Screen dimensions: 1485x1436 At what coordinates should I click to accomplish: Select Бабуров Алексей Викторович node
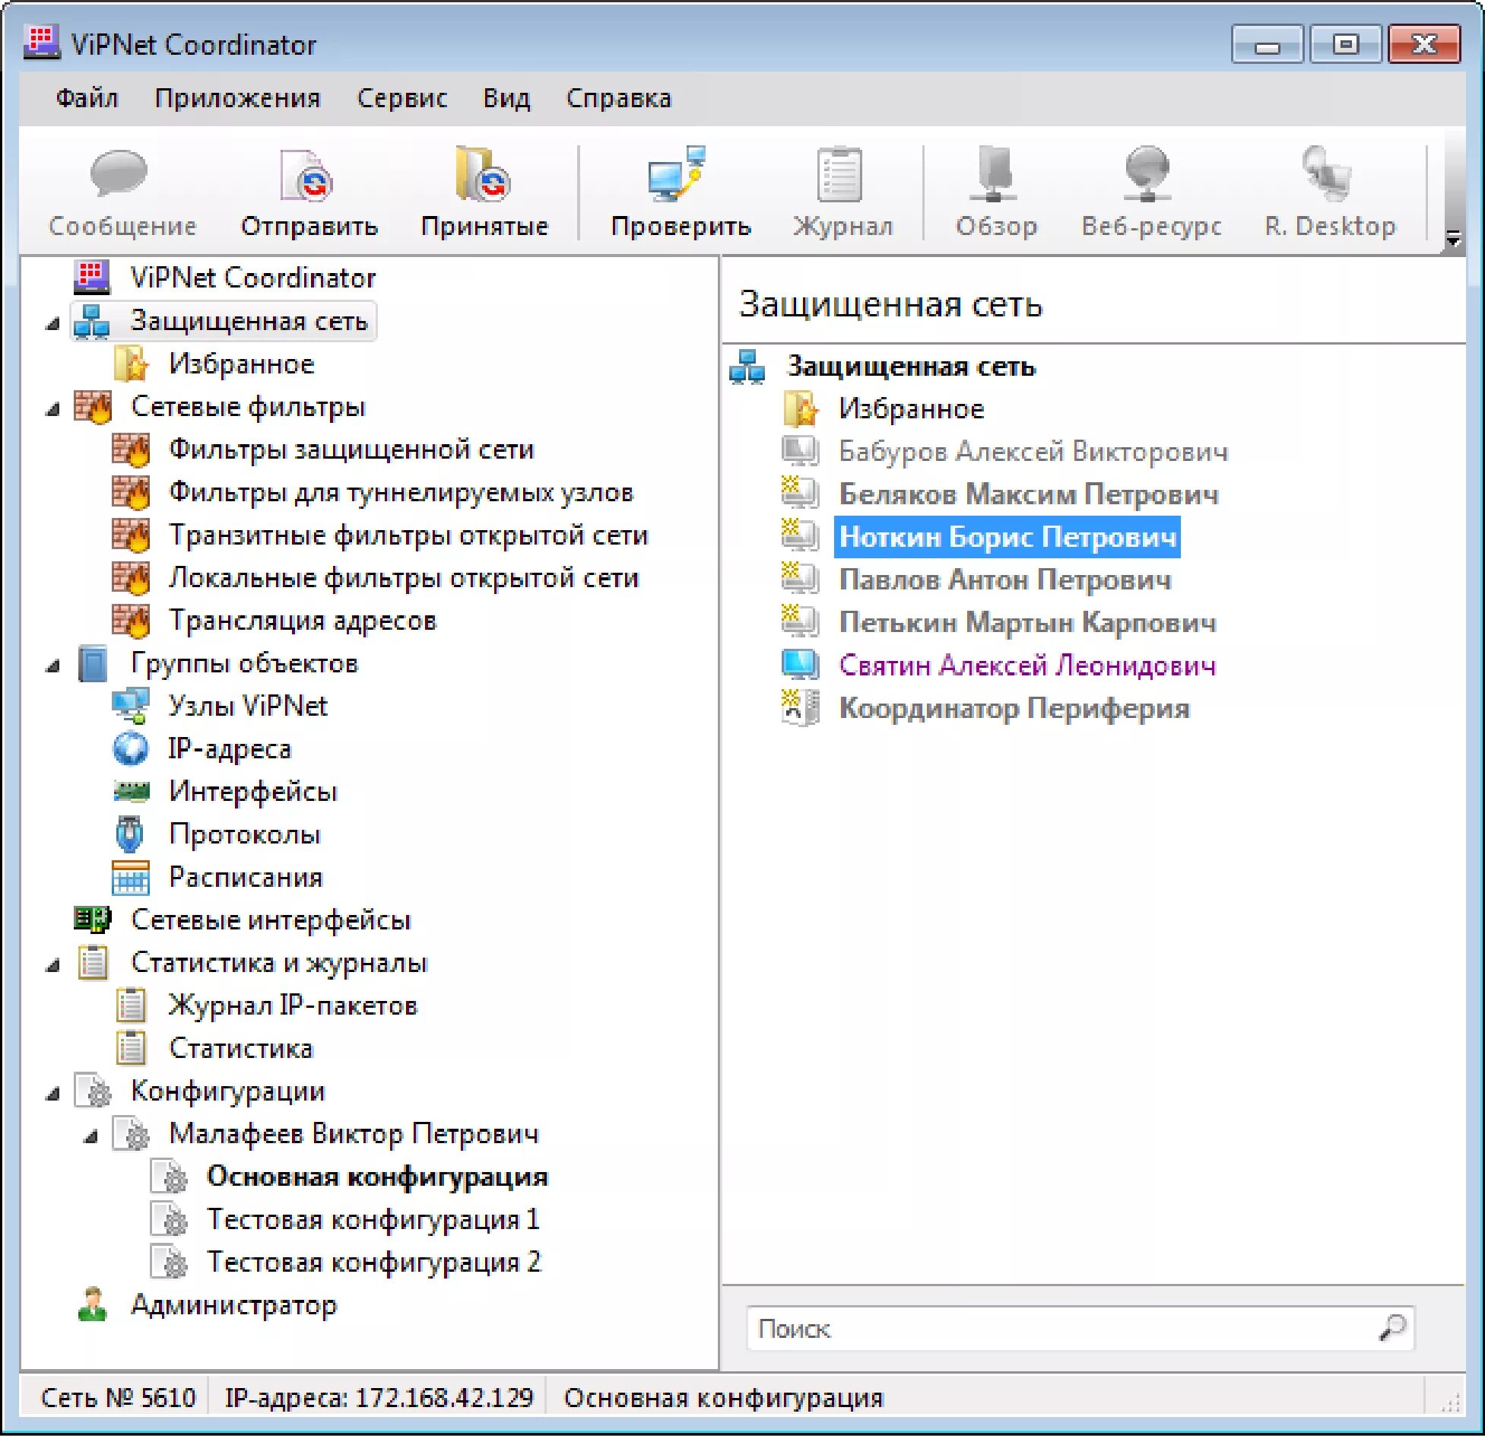[1033, 451]
